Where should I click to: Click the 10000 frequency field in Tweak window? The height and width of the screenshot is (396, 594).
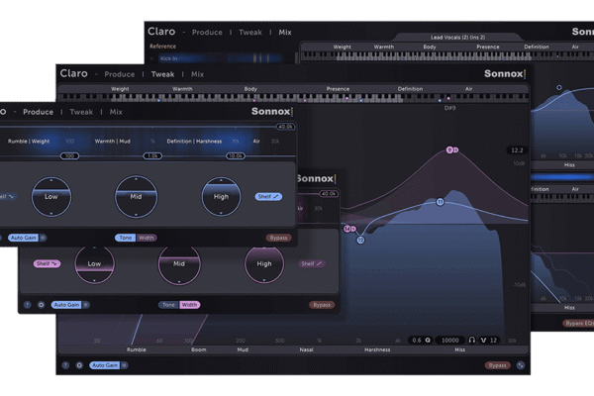coord(450,340)
